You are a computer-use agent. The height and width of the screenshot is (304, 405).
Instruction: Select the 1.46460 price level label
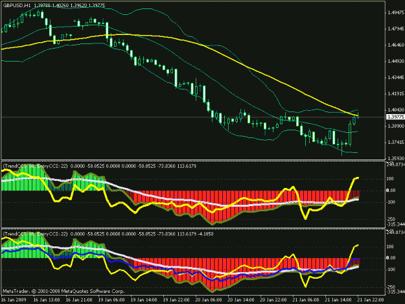(396, 45)
